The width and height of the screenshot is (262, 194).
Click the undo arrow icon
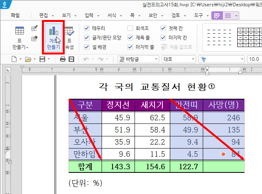click(x=86, y=59)
